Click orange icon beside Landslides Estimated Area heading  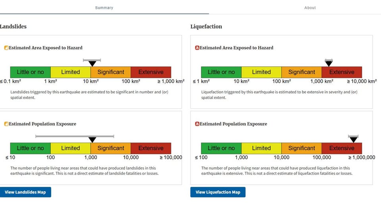(x=6, y=48)
